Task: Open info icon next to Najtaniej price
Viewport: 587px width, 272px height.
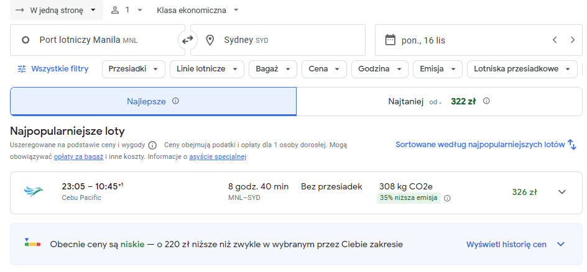Action: coord(486,101)
